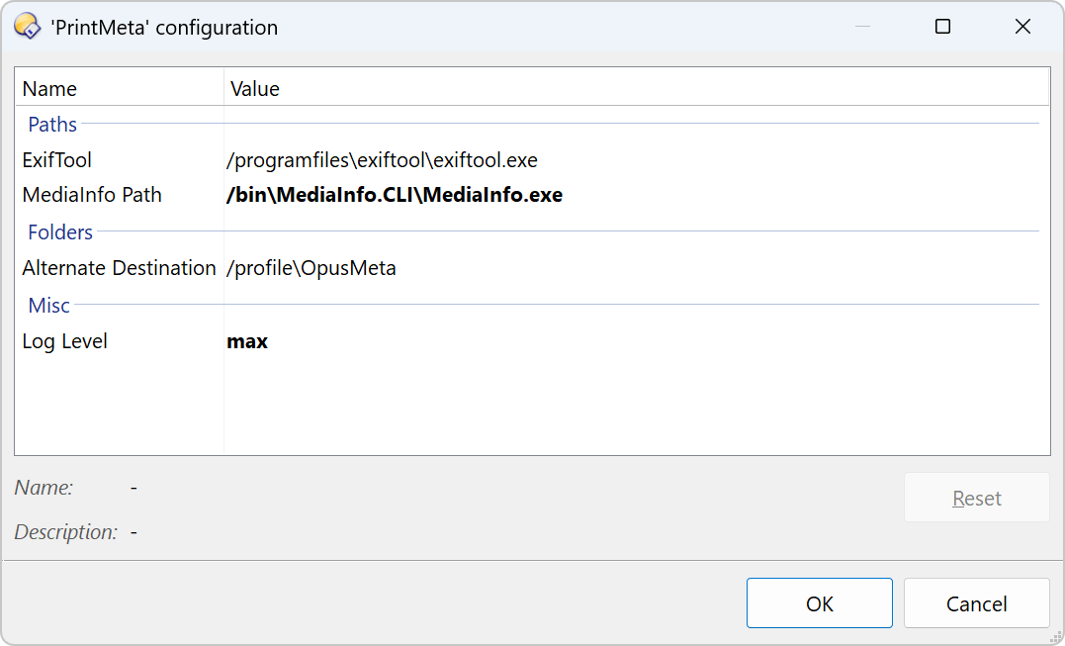Open the Log Level max value
This screenshot has width=1065, height=646.
coord(247,342)
